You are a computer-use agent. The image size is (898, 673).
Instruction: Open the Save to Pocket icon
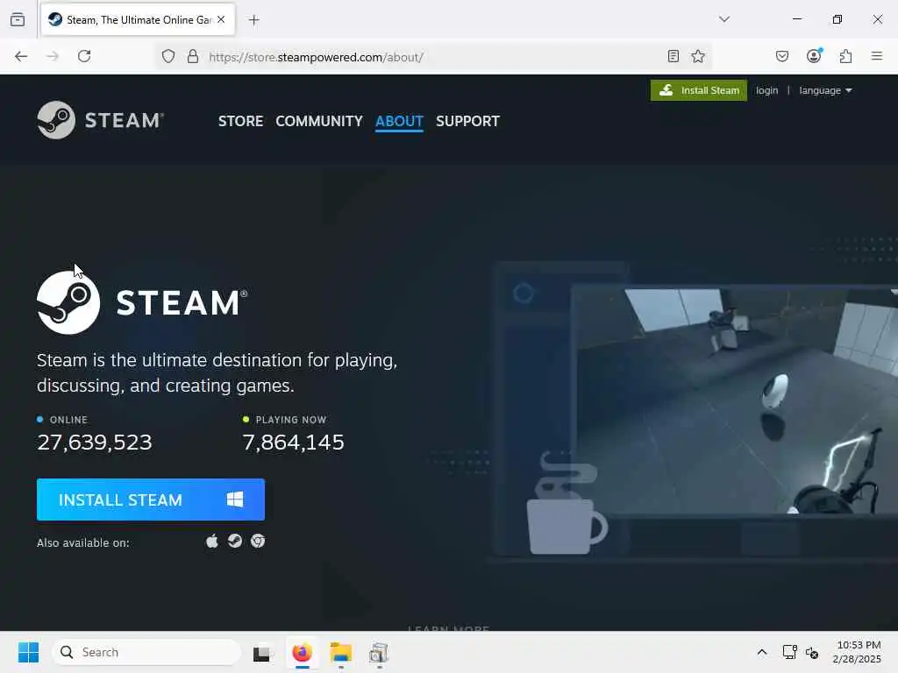pos(782,56)
